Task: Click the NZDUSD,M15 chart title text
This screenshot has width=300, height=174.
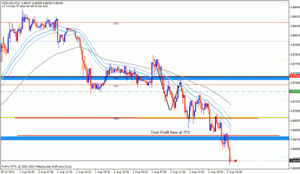Action: click(11, 3)
